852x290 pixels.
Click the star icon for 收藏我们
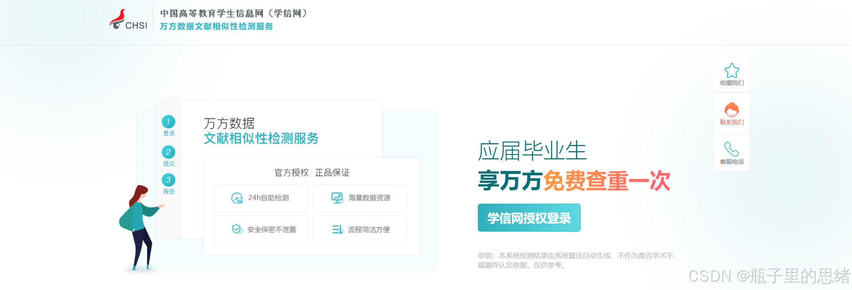click(x=732, y=70)
